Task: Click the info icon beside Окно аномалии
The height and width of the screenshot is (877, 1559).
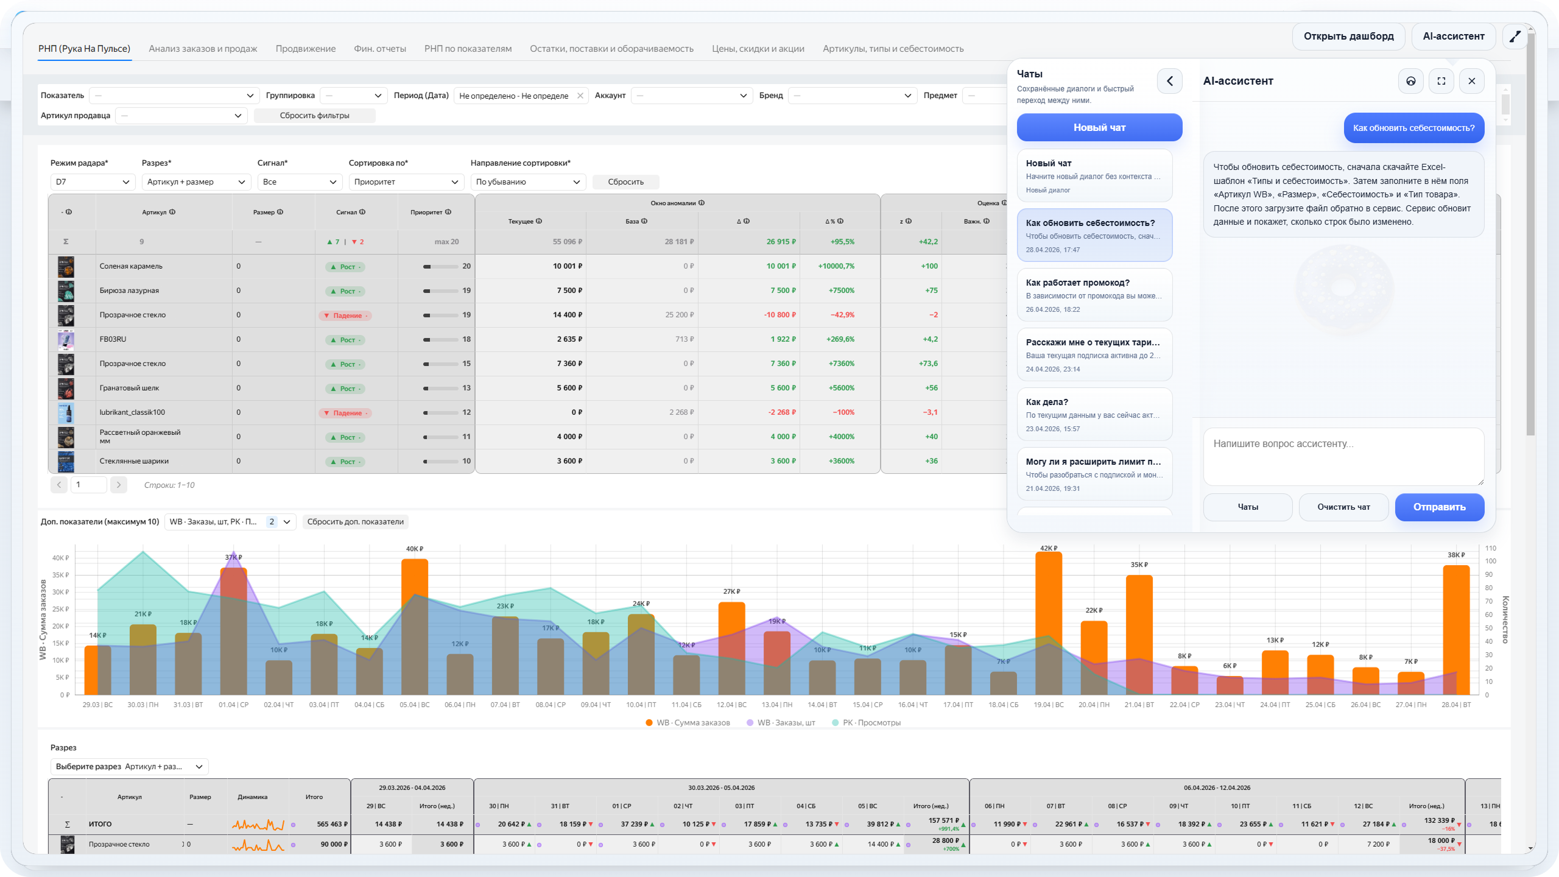Action: click(702, 203)
